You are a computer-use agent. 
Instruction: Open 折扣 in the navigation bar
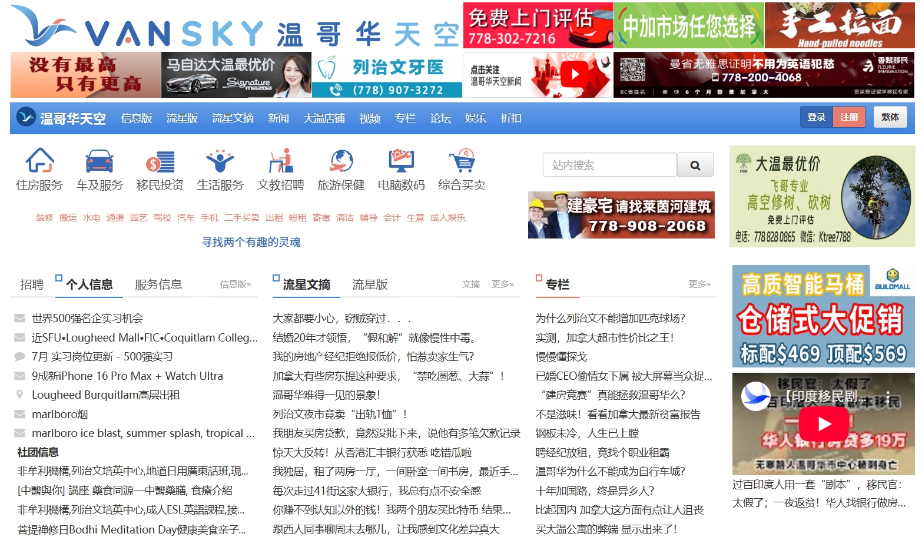click(x=511, y=118)
